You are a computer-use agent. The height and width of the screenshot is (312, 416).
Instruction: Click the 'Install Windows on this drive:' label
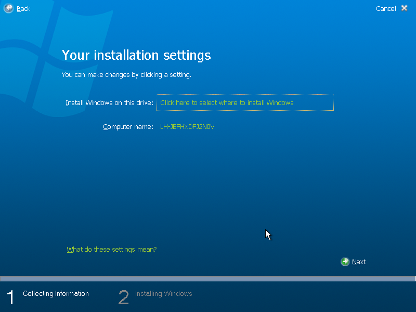point(109,102)
